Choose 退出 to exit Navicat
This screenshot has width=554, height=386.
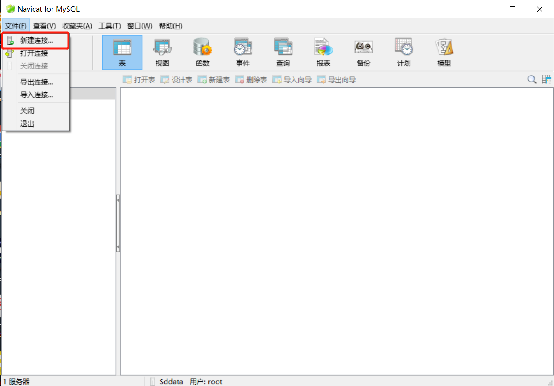[x=36, y=123]
